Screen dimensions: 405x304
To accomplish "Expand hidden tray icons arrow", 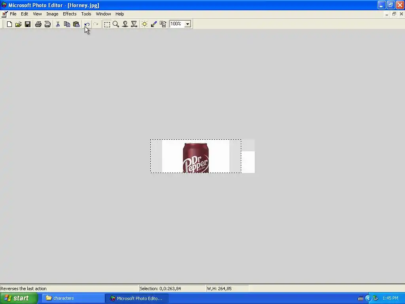I will (368, 298).
